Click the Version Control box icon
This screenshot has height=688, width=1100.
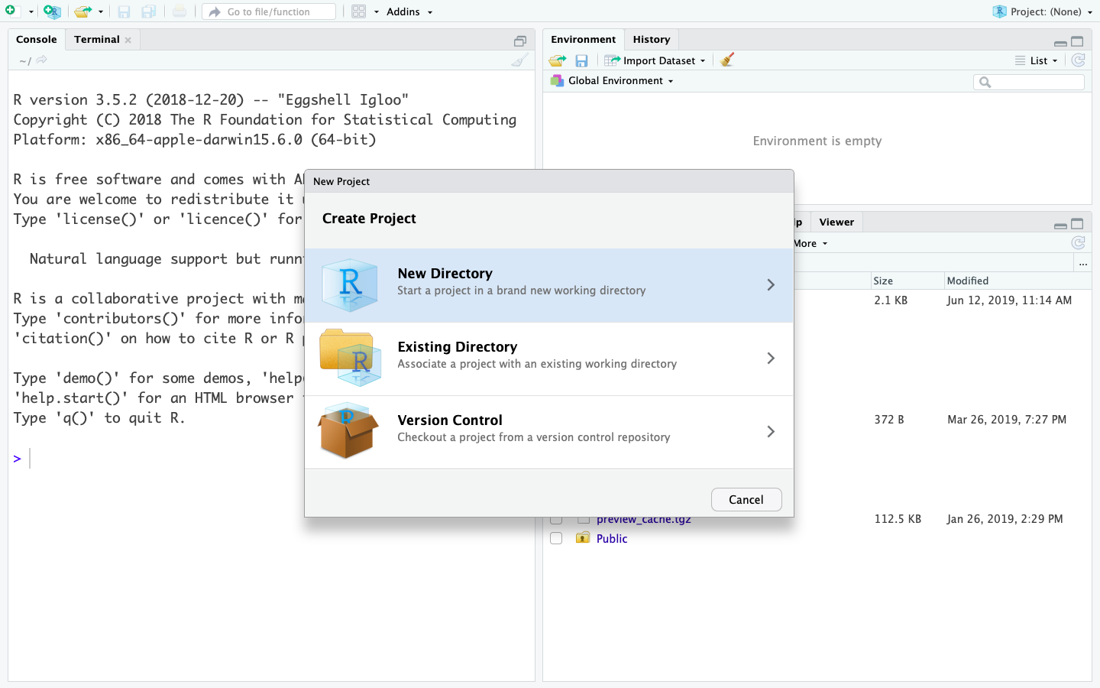tap(348, 430)
